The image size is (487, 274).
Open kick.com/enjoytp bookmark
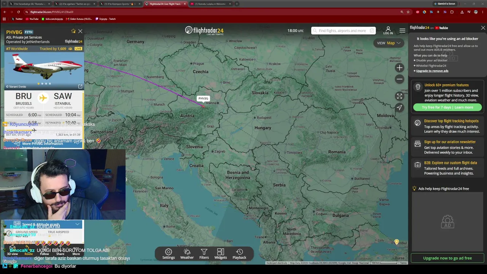53,19
